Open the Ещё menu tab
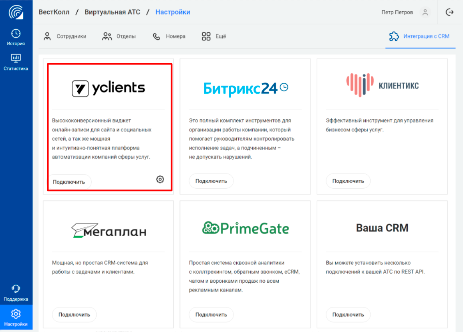The width and height of the screenshot is (463, 332). [214, 36]
